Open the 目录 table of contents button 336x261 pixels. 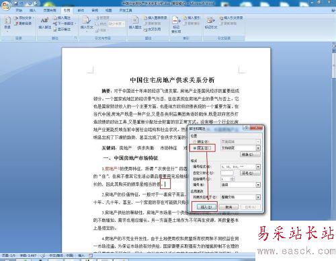tap(7, 24)
